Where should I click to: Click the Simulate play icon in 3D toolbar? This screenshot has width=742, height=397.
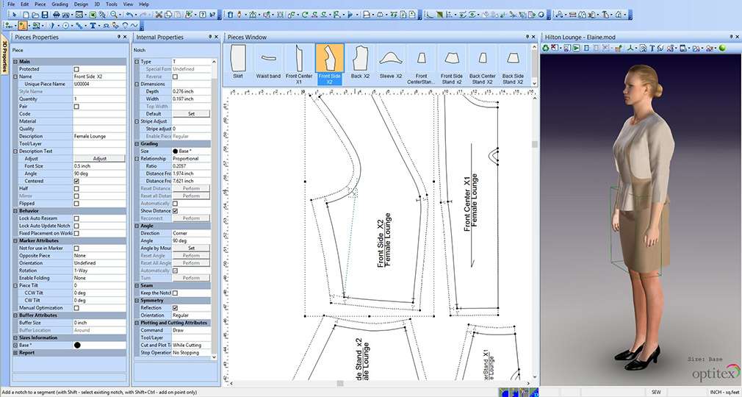pyautogui.click(x=576, y=48)
